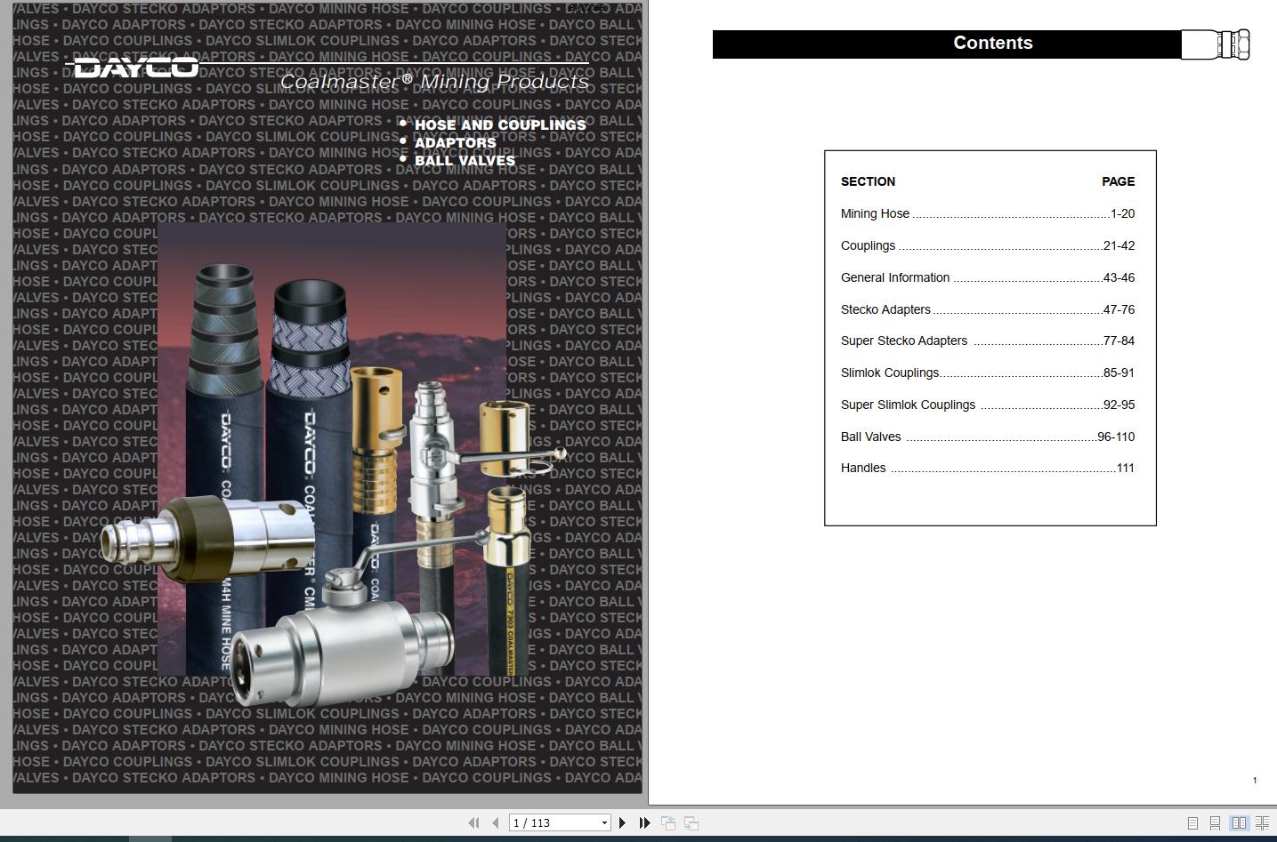Click the Couplings contents entry

point(988,245)
